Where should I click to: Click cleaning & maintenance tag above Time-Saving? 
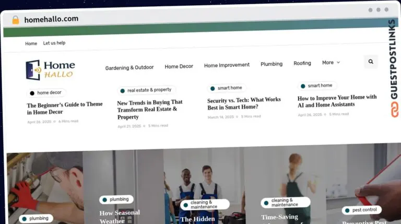pos(286,203)
